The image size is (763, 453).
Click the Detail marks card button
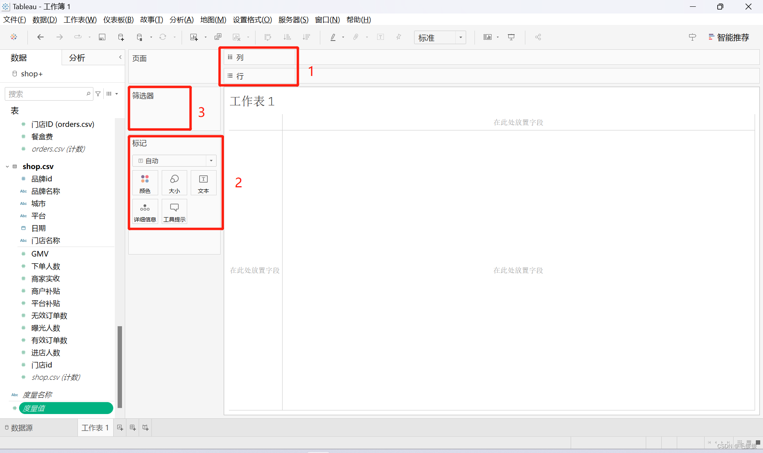point(145,212)
